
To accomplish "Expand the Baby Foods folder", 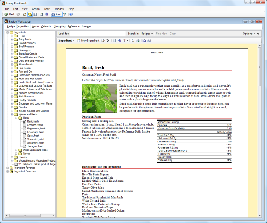I will 12,39.
